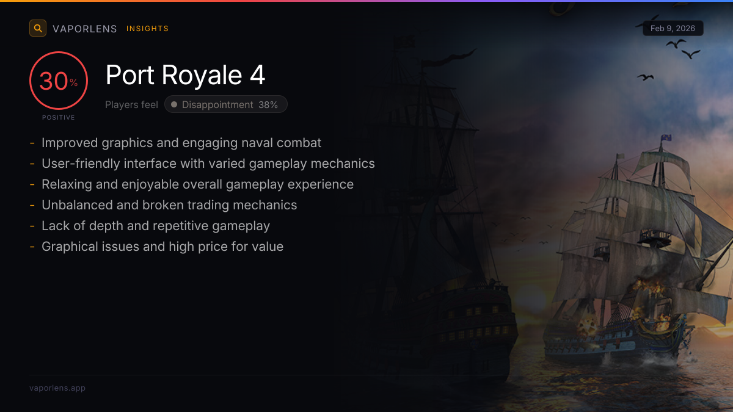Select 'Improved graphics and engaging naval combat'
The height and width of the screenshot is (412, 733).
pyautogui.click(x=181, y=143)
